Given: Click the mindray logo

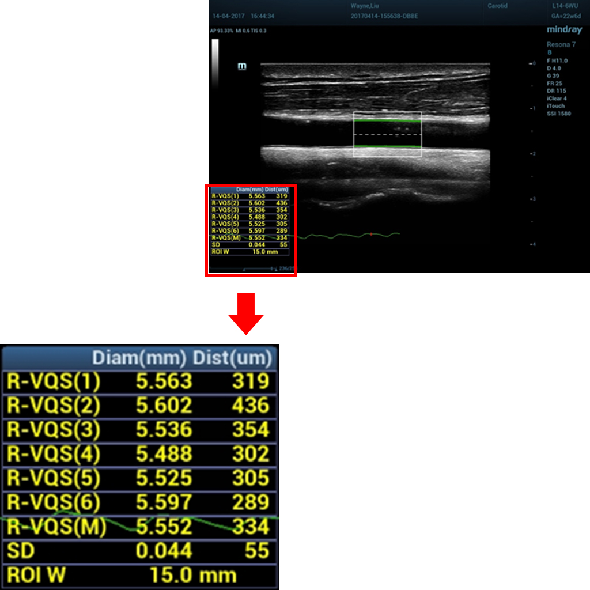Looking at the screenshot, I should tap(564, 30).
